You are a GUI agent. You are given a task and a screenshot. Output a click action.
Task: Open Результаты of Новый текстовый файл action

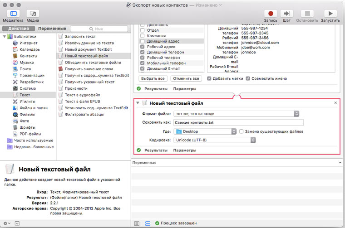156,150
